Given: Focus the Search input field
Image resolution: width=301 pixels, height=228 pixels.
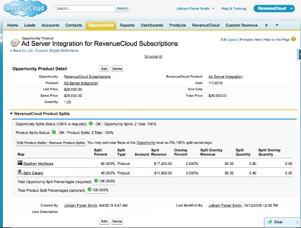Looking at the screenshot, I should click(85, 8).
